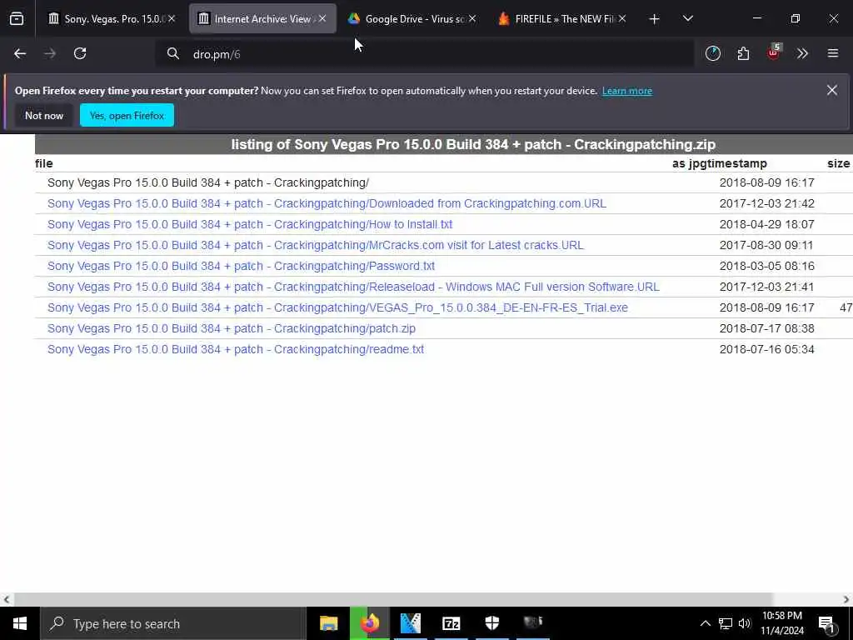
Task: Open a new browser tab
Action: coord(655,19)
